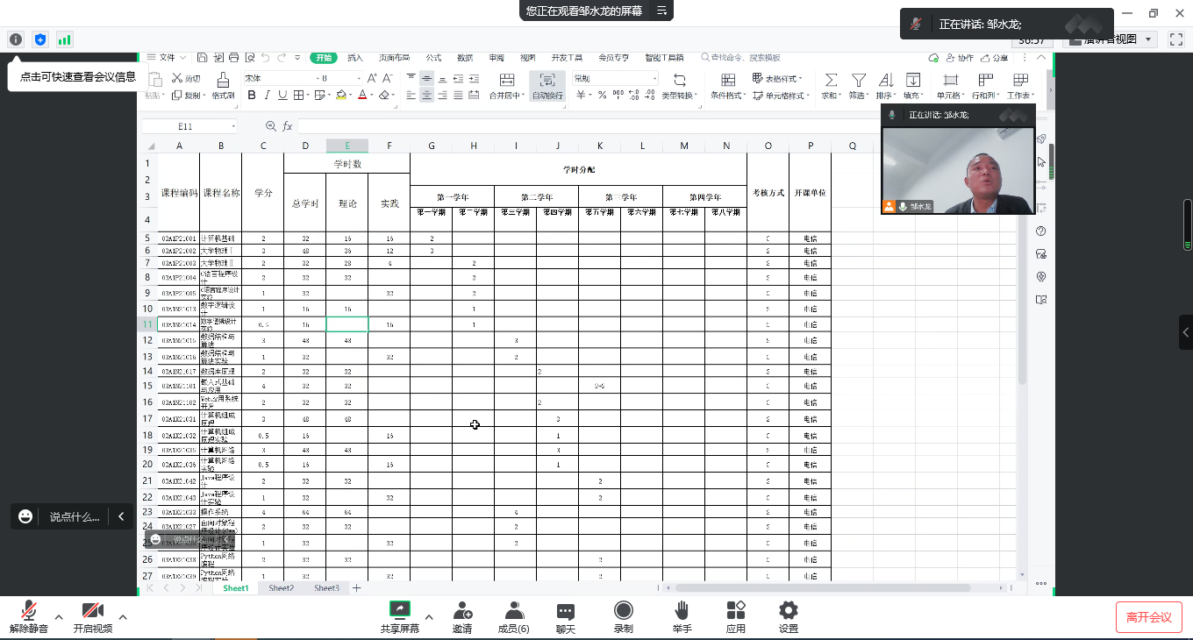Open the menu on viewing-screen banner
The width and height of the screenshot is (1193, 640).
pos(662,11)
